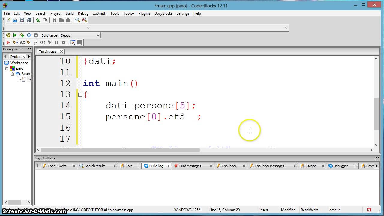
Task: Start debugging with the red play icon
Action: pyautogui.click(x=8, y=43)
